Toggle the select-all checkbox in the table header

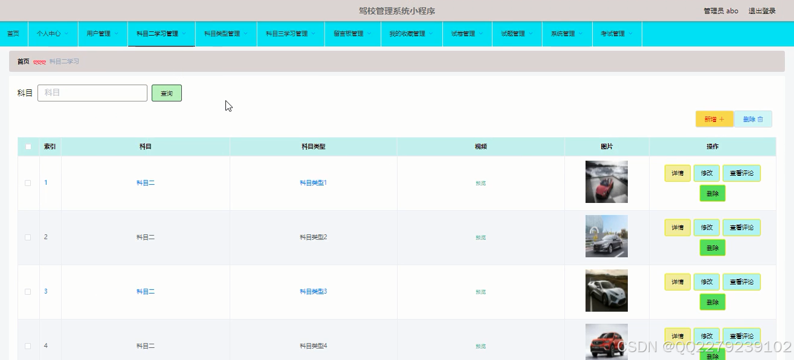tap(28, 146)
